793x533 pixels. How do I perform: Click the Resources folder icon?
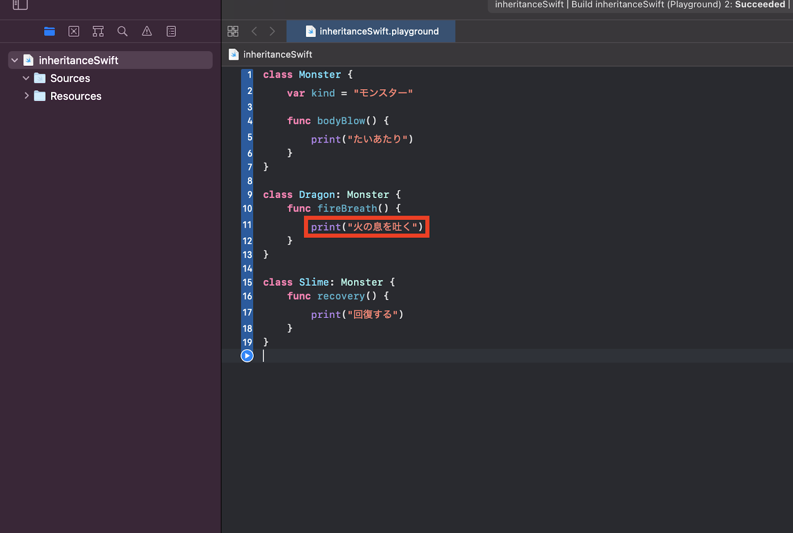pos(40,96)
